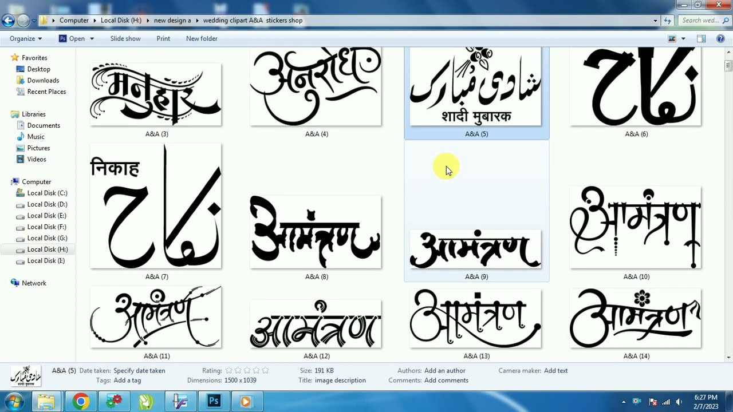Image resolution: width=733 pixels, height=412 pixels.
Task: Create a New folder
Action: 202,39
